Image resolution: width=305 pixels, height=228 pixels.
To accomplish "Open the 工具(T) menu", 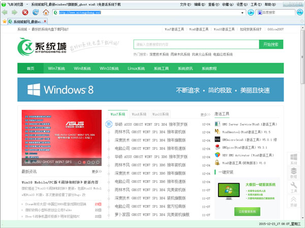I will [x=256, y=4].
